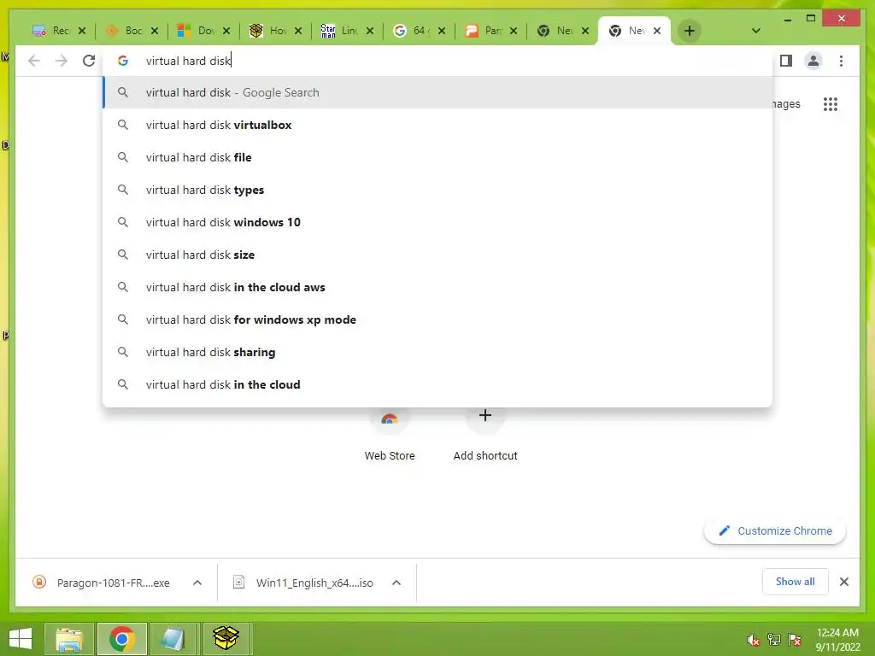Click the Action Center flag icon

pyautogui.click(x=795, y=640)
